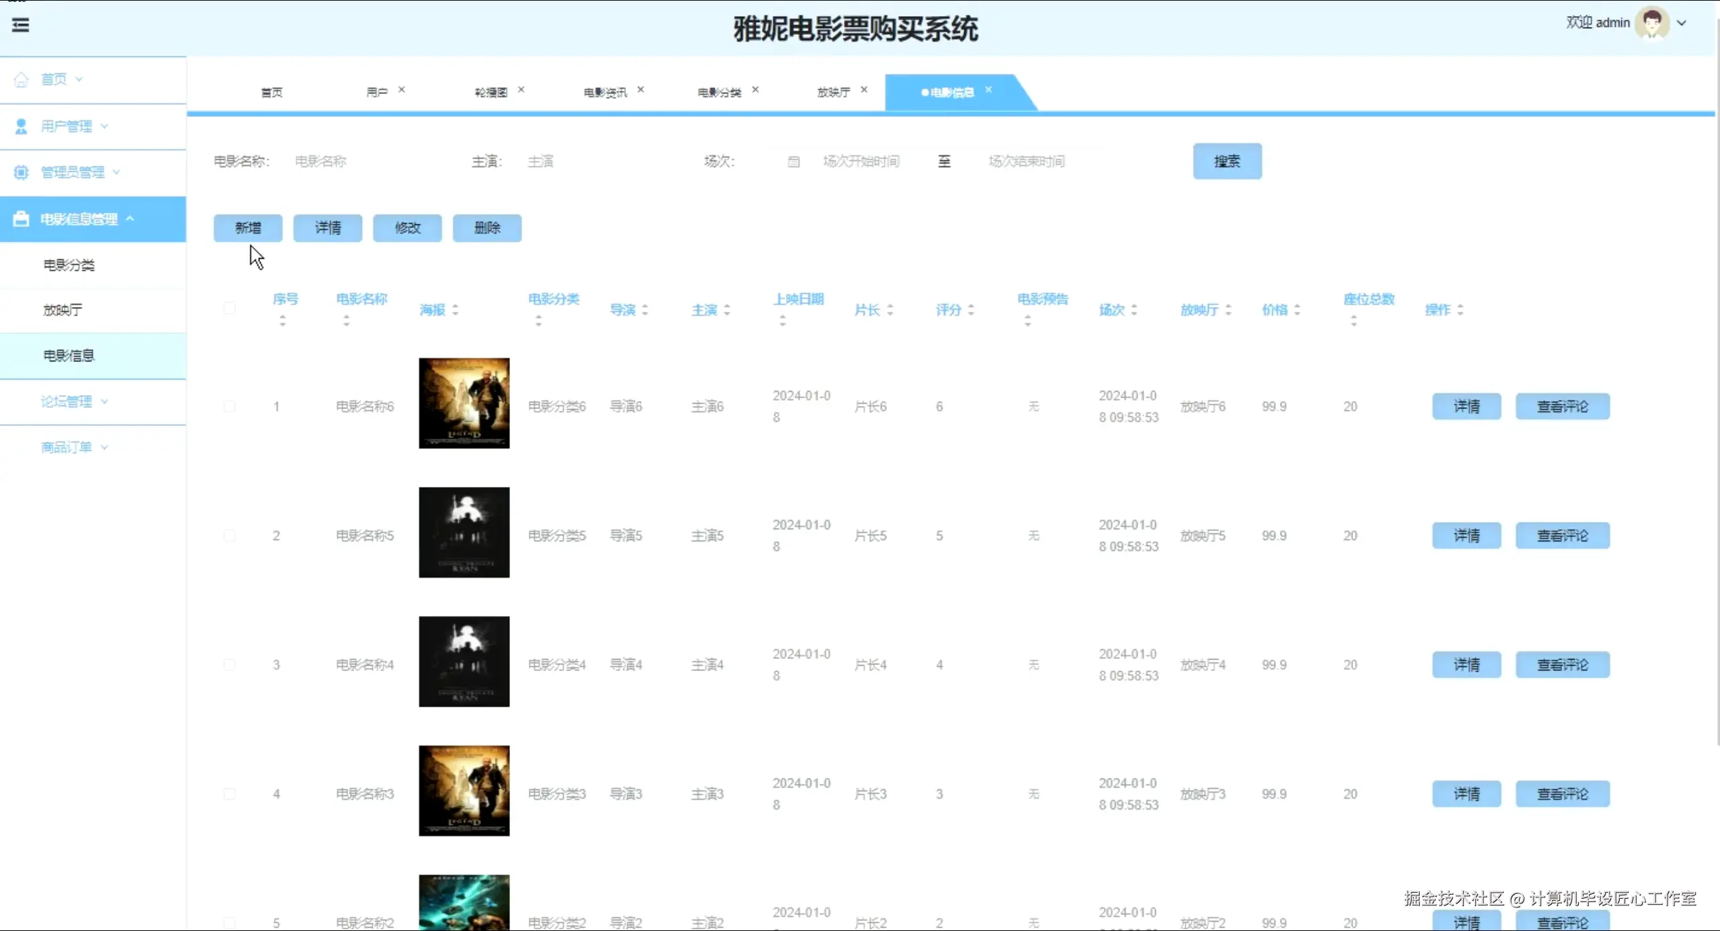Click the 新增 button
Screen dimensions: 1720x931
click(248, 228)
